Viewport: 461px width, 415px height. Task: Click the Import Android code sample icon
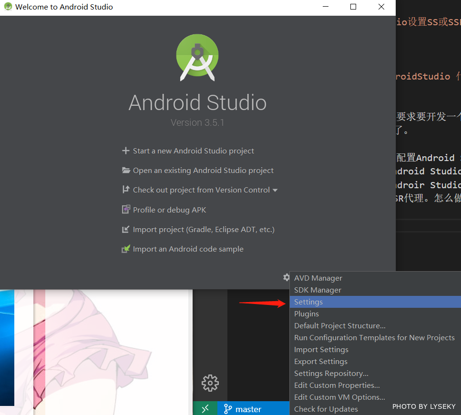(x=126, y=249)
